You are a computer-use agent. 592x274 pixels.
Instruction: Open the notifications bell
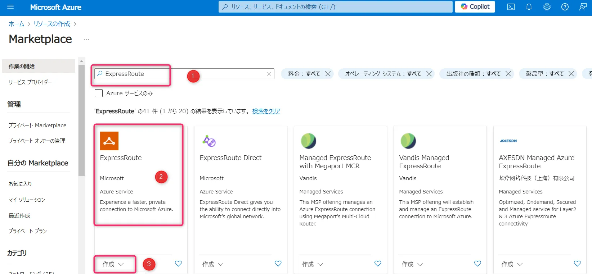(529, 7)
